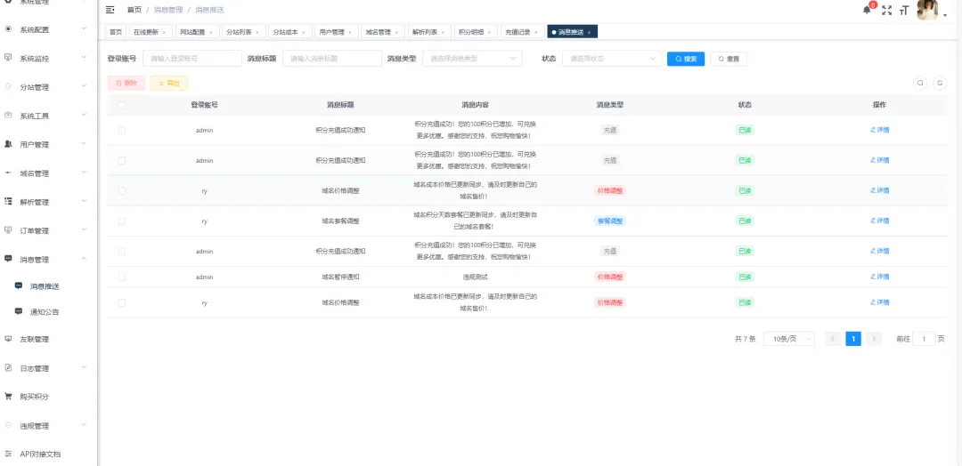
Task: Open the 消息类型 dropdown
Action: [x=477, y=59]
